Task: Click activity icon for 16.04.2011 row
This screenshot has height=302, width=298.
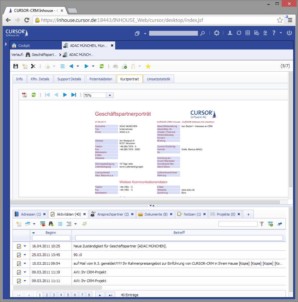Action: pos(19,246)
